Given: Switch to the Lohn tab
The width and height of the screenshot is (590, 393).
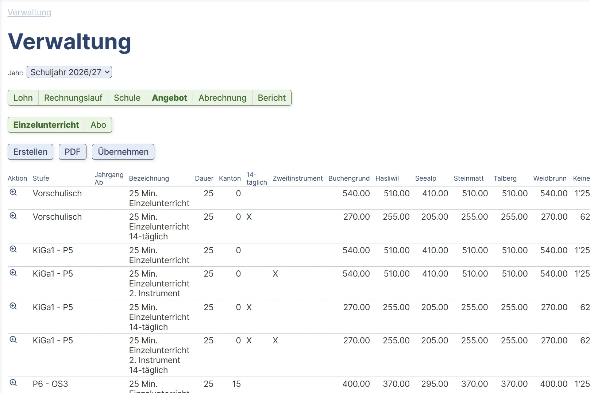Looking at the screenshot, I should [23, 98].
